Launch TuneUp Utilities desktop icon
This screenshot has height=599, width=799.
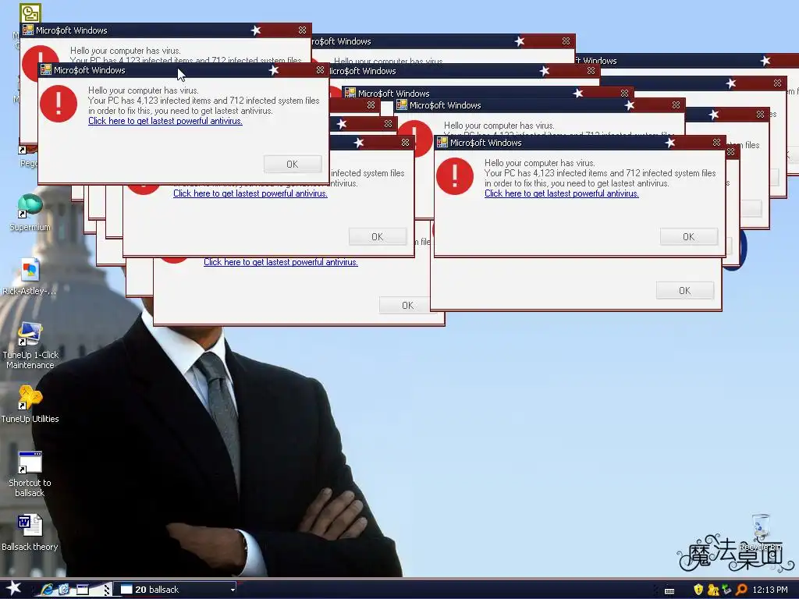click(30, 405)
